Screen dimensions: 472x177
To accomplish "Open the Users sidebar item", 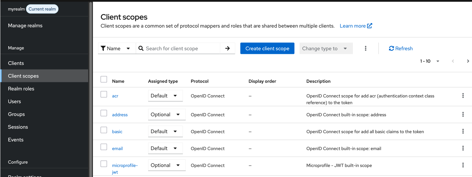I will pyautogui.click(x=14, y=101).
